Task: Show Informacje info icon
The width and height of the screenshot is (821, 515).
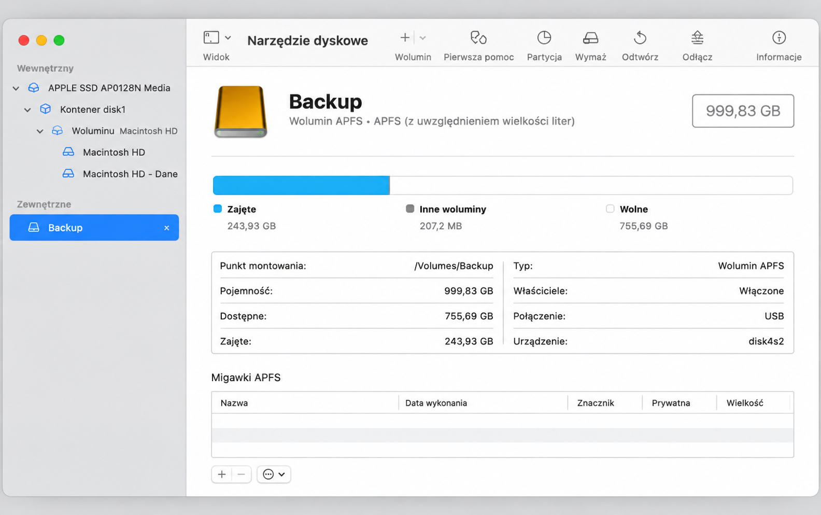Action: tap(778, 37)
